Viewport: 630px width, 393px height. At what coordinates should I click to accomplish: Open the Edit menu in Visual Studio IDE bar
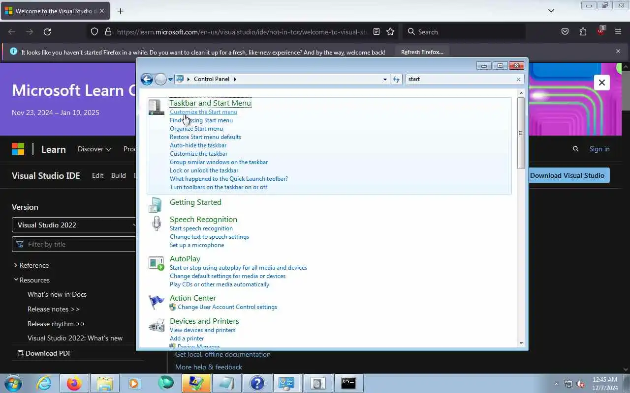[x=98, y=175]
